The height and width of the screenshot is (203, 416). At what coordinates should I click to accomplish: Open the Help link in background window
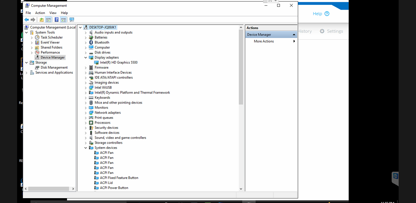click(317, 14)
